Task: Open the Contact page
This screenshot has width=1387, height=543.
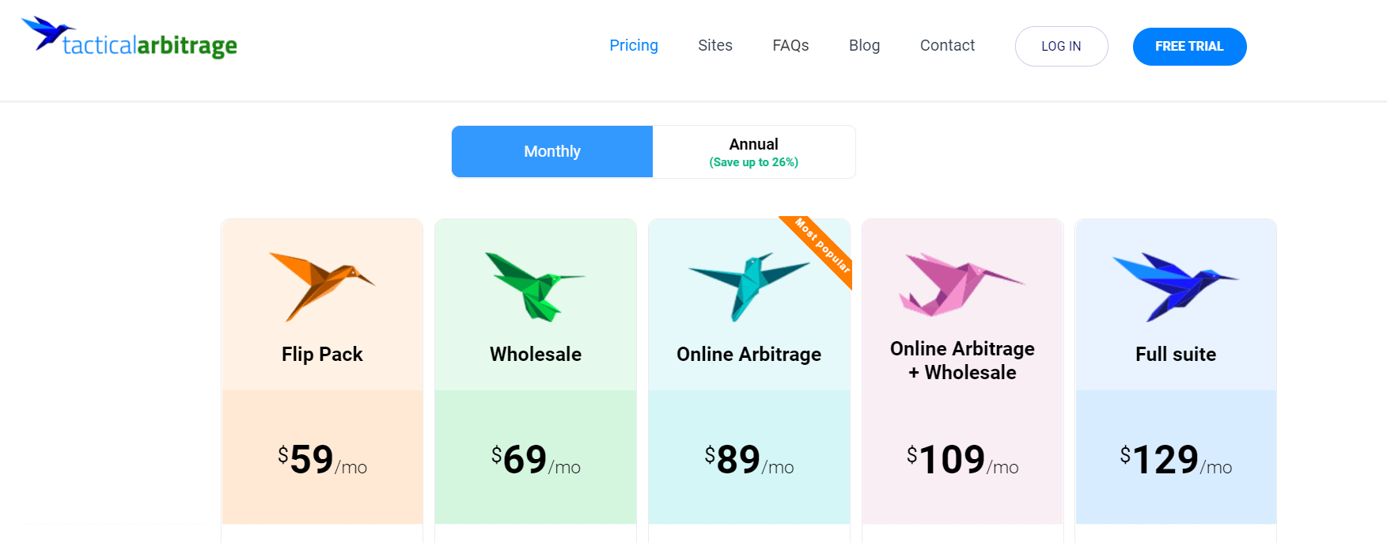Action: point(947,45)
